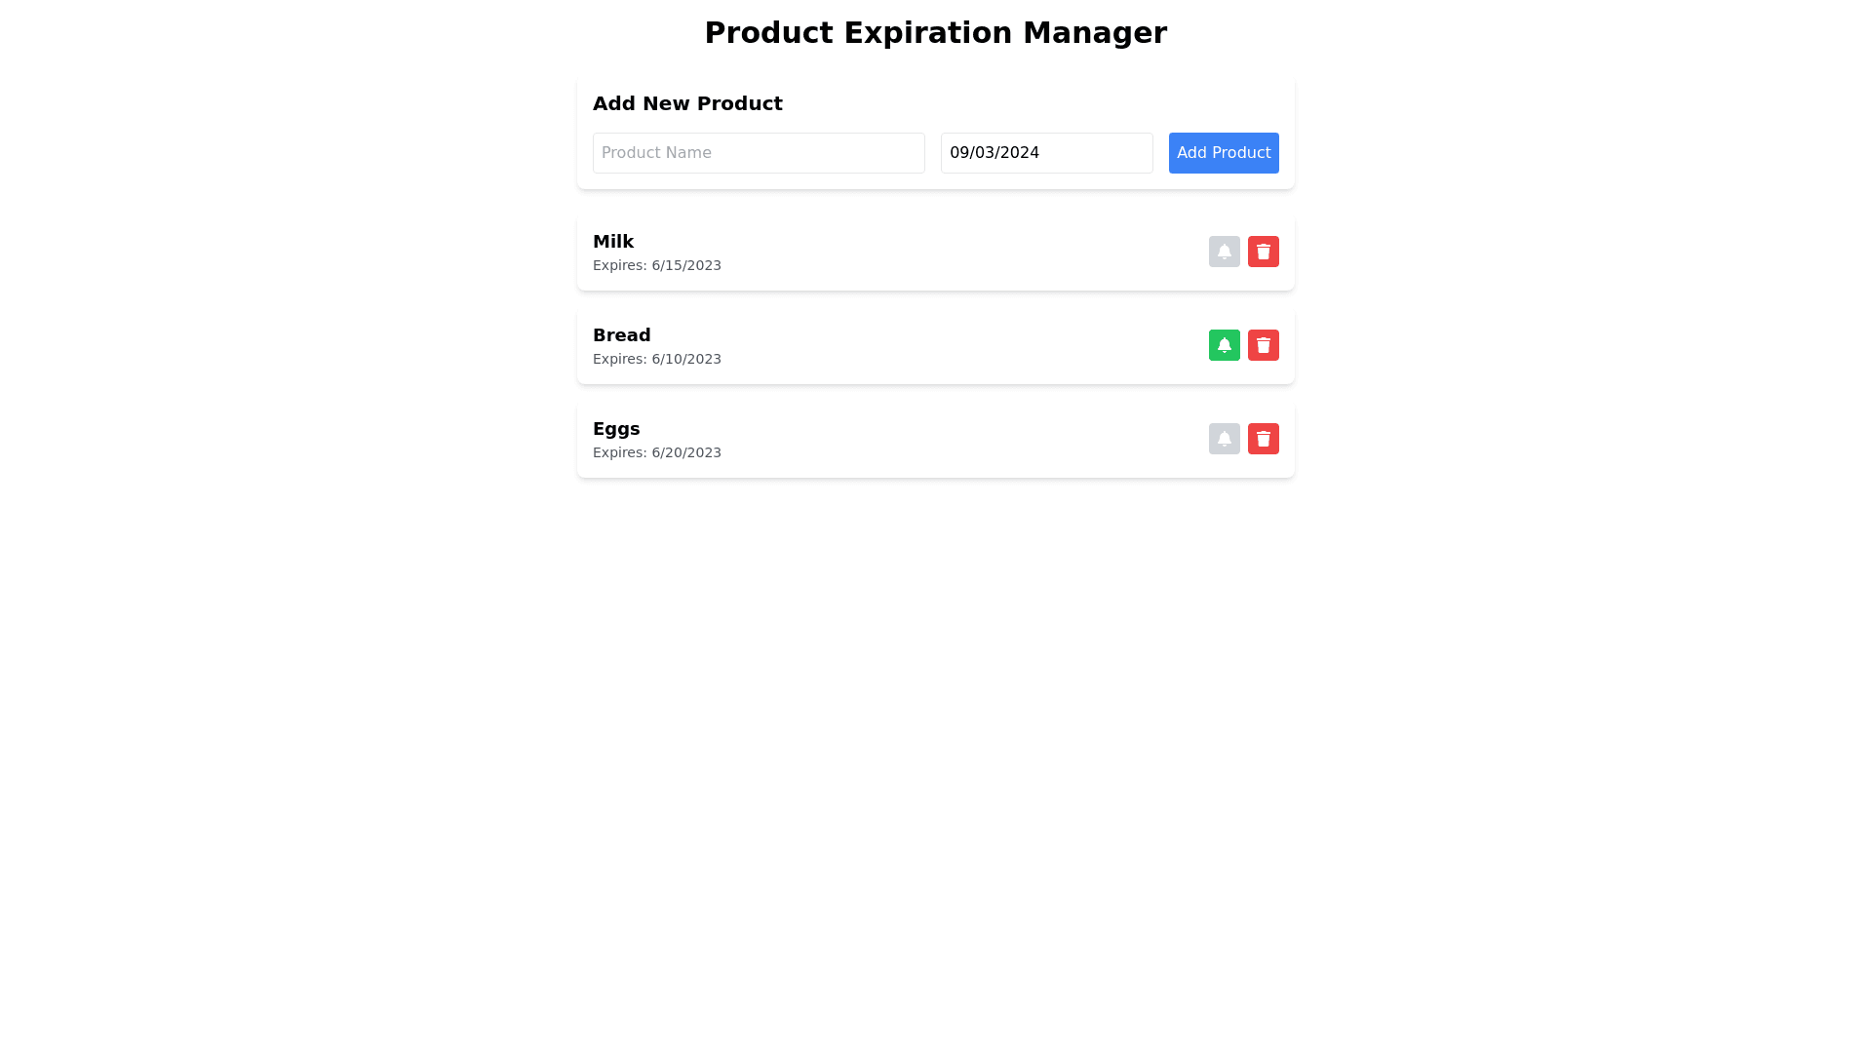The height and width of the screenshot is (1053, 1872).
Task: Click the Milk product name
Action: tap(613, 242)
